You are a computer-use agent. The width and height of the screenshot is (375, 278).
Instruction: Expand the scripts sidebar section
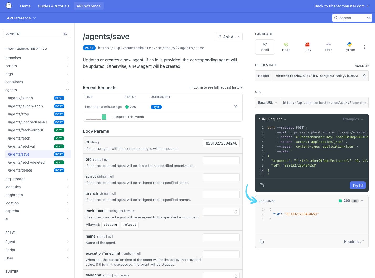pos(68,66)
